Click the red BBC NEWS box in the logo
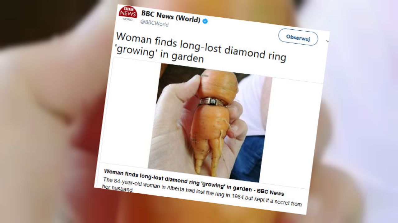 128,11
